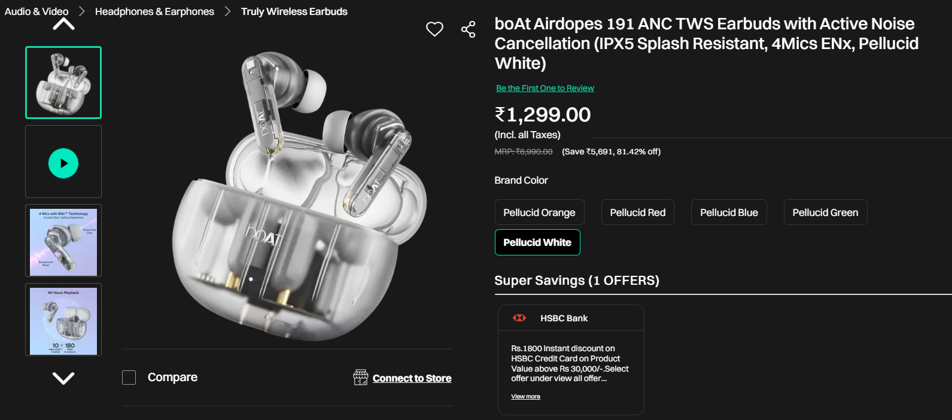Select the Pellucid Orange color option
This screenshot has width=952, height=420.
click(x=539, y=212)
